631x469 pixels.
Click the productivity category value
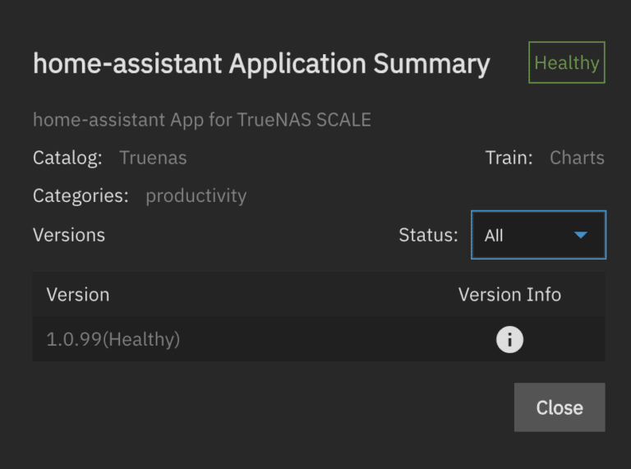(x=196, y=195)
